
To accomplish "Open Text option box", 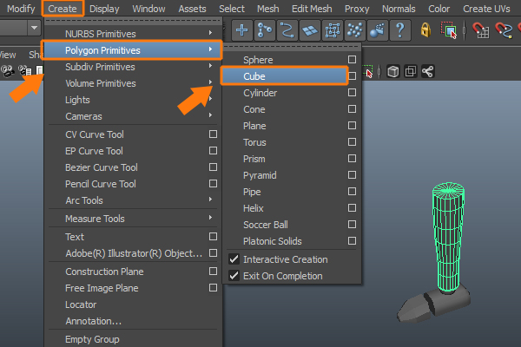I will tap(213, 237).
